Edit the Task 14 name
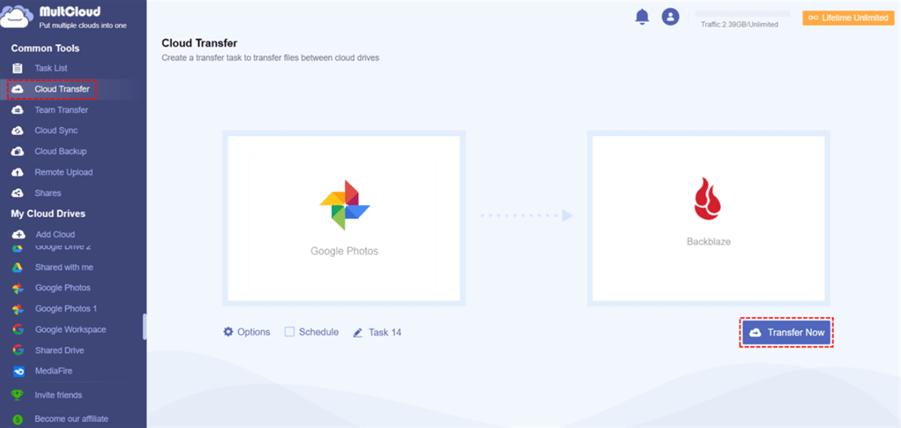The width and height of the screenshot is (901, 428). click(385, 332)
